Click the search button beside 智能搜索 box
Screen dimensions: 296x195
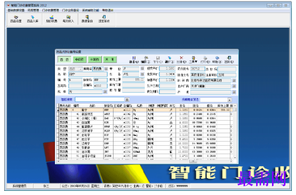point(127,99)
